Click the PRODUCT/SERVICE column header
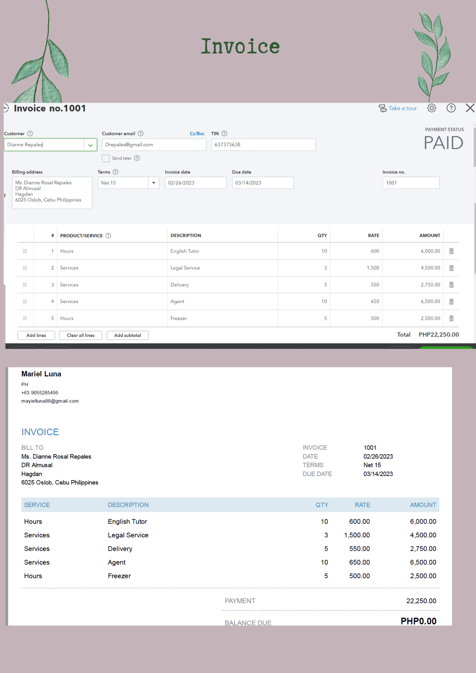476x673 pixels. [x=81, y=236]
